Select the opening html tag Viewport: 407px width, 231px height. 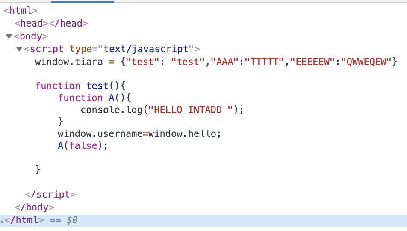coord(21,10)
